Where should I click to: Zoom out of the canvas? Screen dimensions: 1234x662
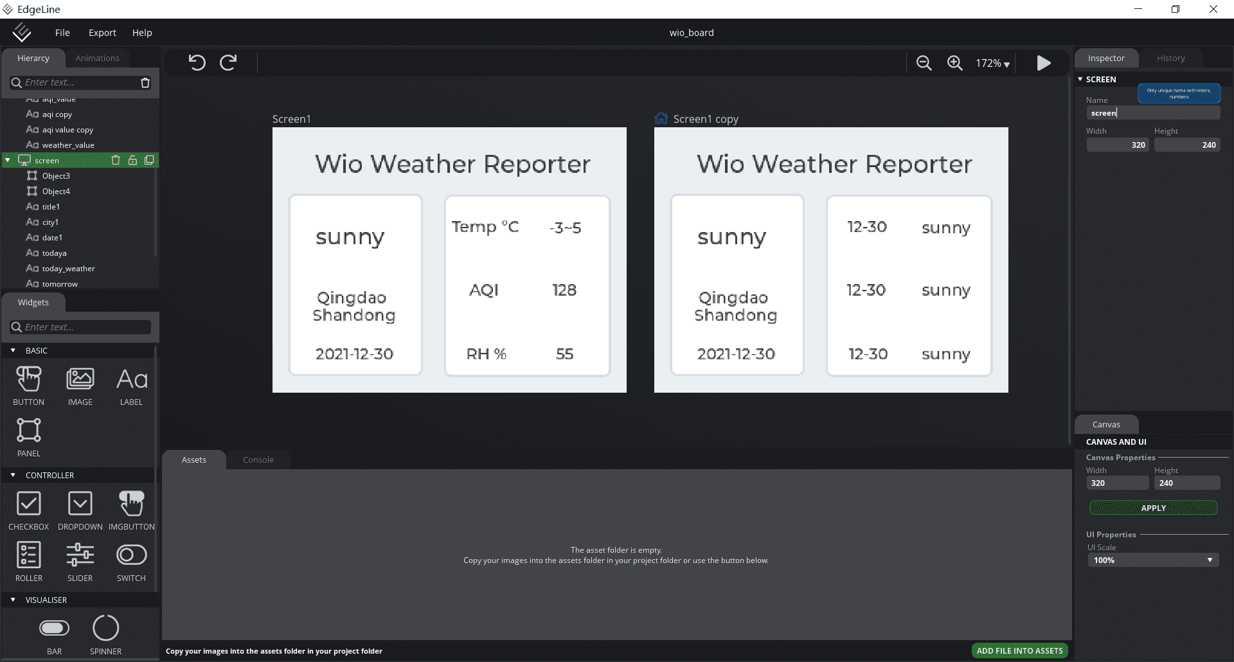click(x=924, y=63)
